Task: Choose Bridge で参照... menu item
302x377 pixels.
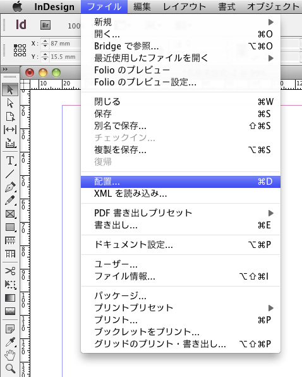Action: coord(181,46)
